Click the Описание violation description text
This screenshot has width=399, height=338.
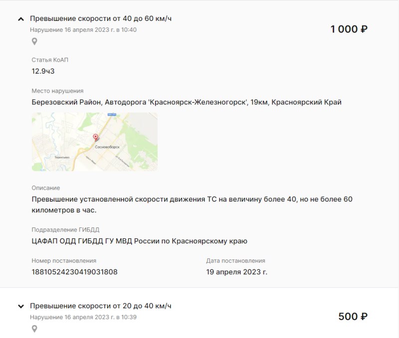192,205
